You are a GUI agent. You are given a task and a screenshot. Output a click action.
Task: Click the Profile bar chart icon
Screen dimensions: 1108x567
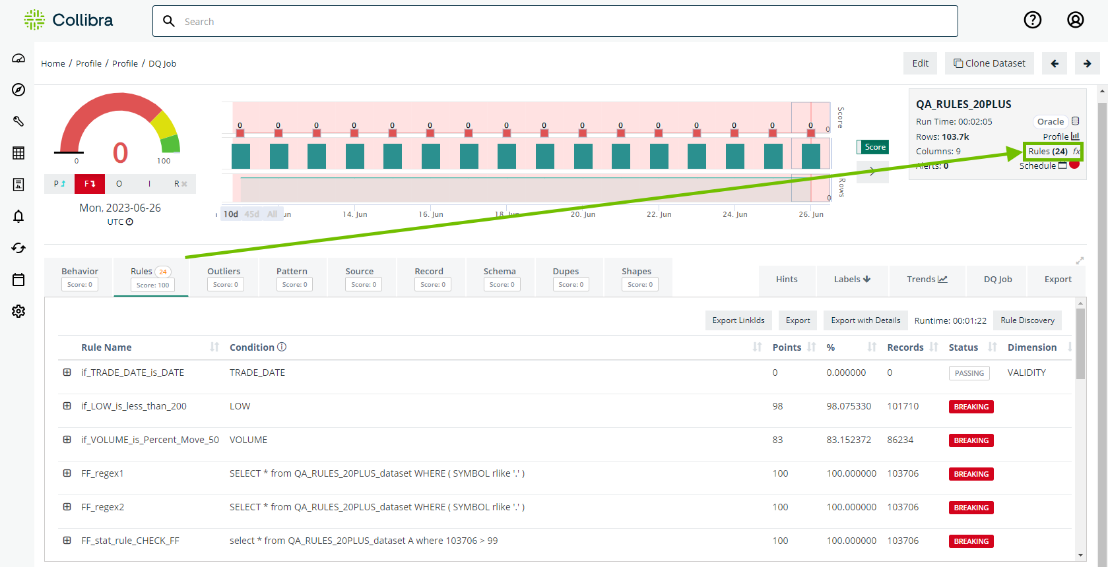[1075, 136]
